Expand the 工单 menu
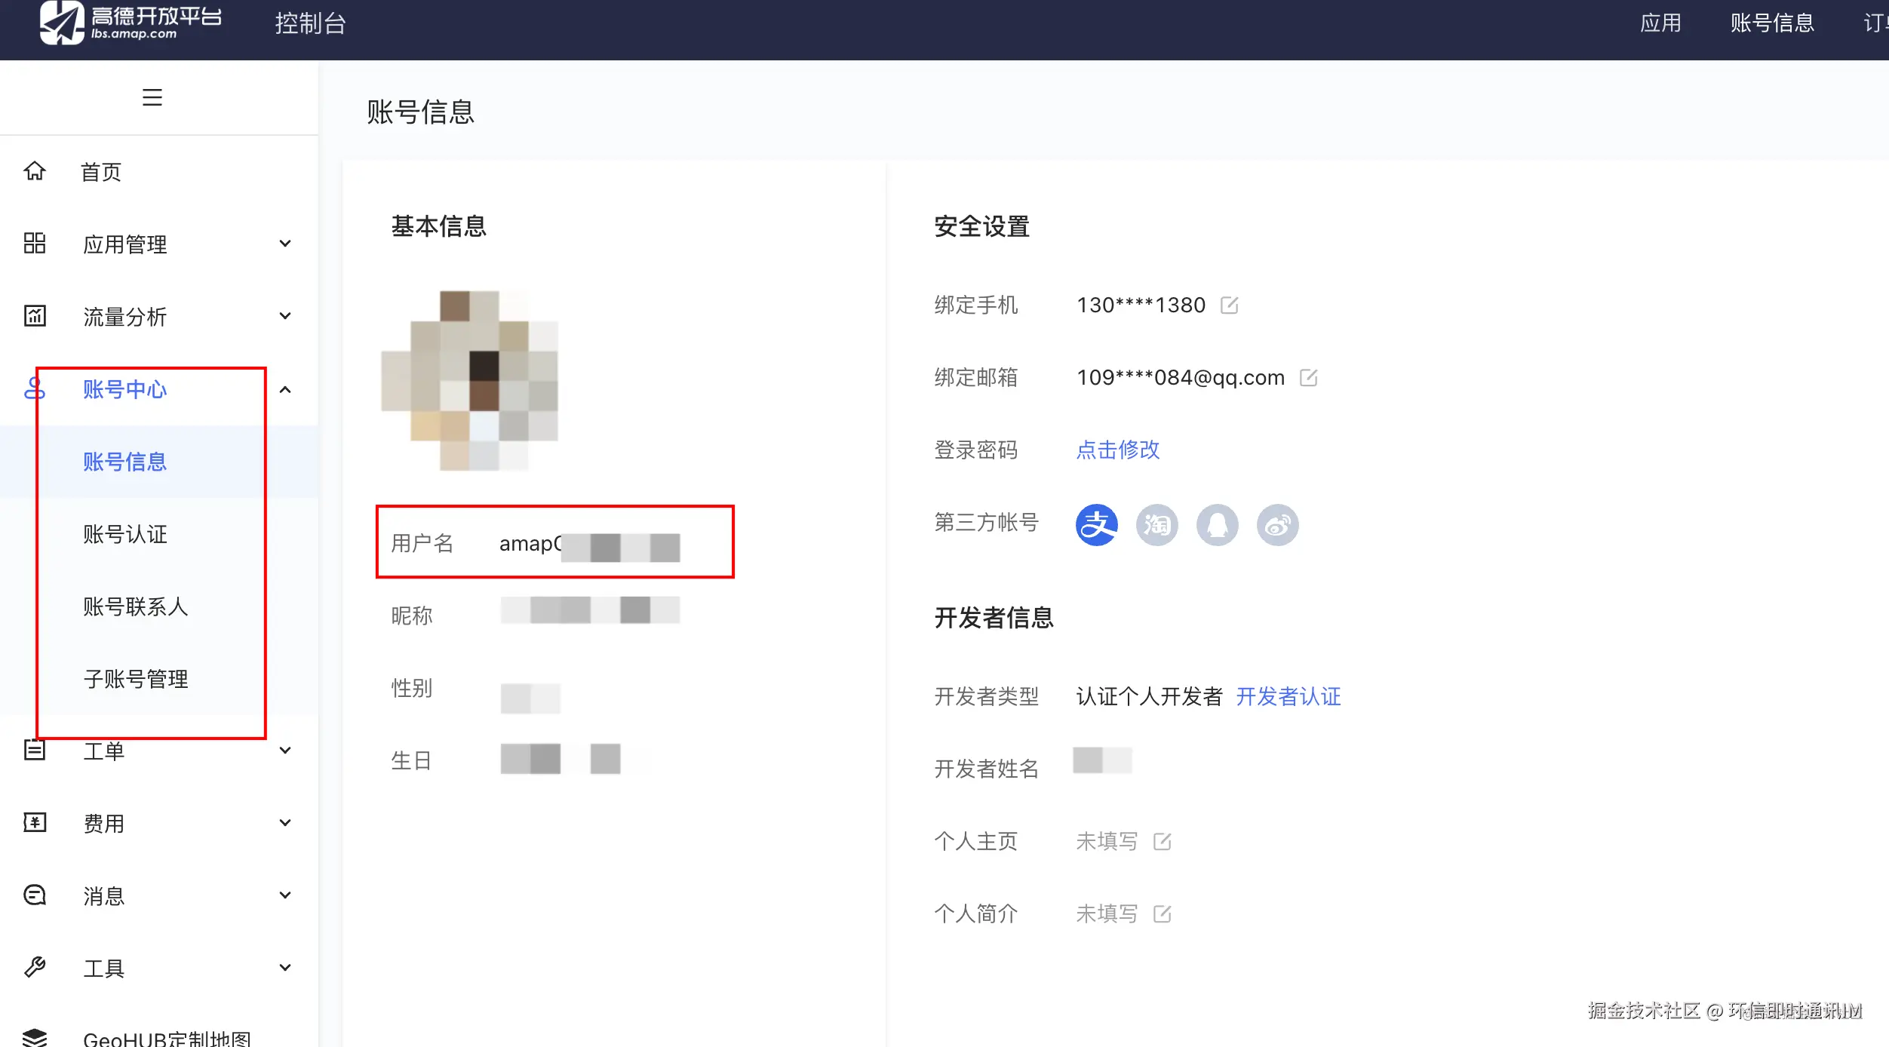The width and height of the screenshot is (1889, 1047). (x=285, y=750)
